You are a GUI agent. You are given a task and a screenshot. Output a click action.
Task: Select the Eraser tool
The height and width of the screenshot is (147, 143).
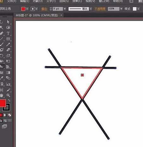coord(8,50)
